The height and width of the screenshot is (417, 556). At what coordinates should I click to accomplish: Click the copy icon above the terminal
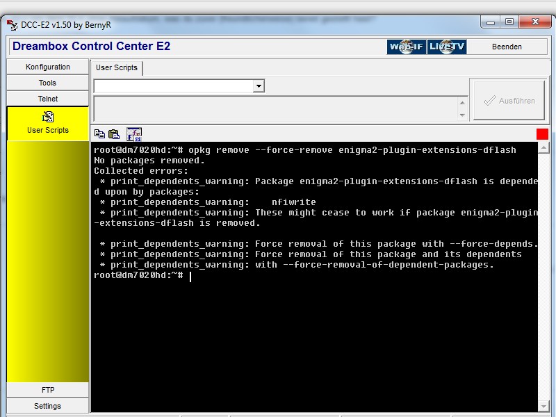point(99,134)
